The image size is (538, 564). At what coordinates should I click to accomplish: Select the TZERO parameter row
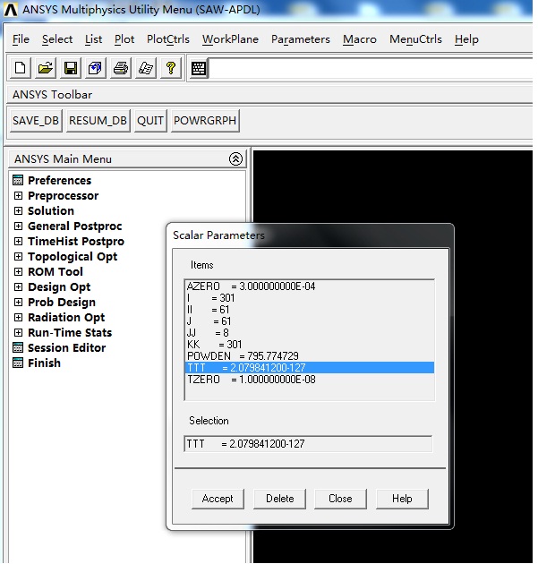point(310,380)
